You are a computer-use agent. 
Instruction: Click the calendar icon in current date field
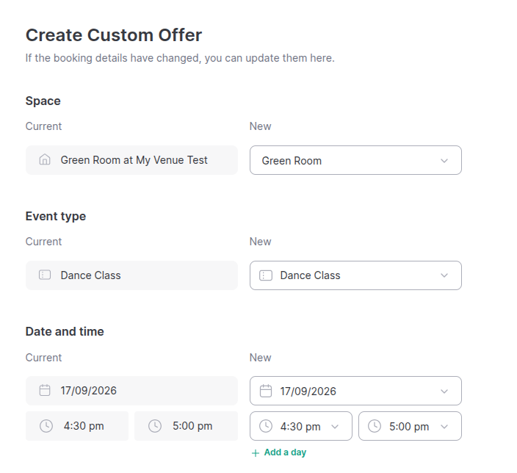pyautogui.click(x=45, y=390)
